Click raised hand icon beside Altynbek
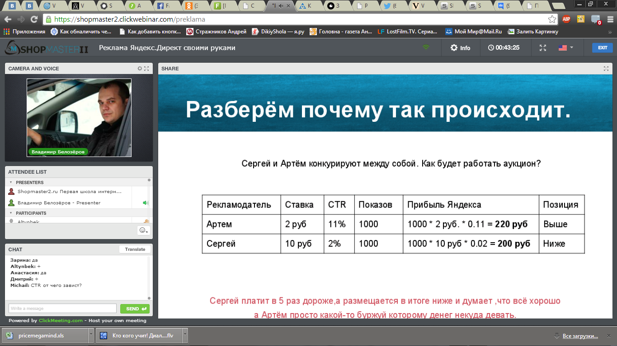 point(146,221)
